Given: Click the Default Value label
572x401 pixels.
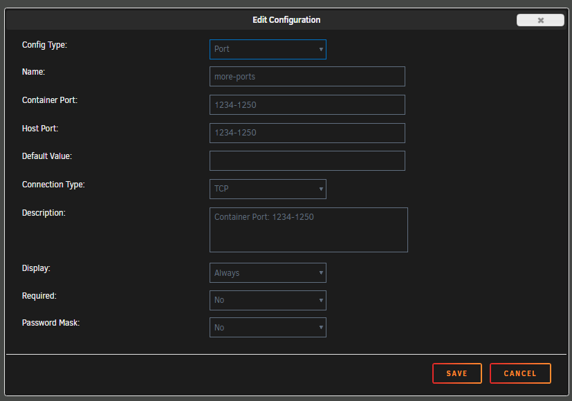Looking at the screenshot, I should (x=47, y=156).
